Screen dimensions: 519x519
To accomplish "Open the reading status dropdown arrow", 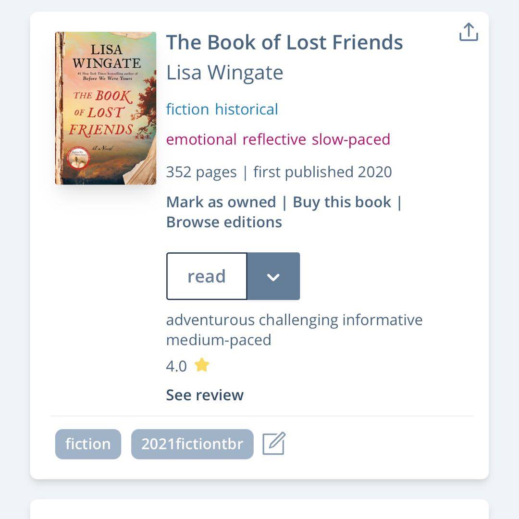I will point(273,276).
